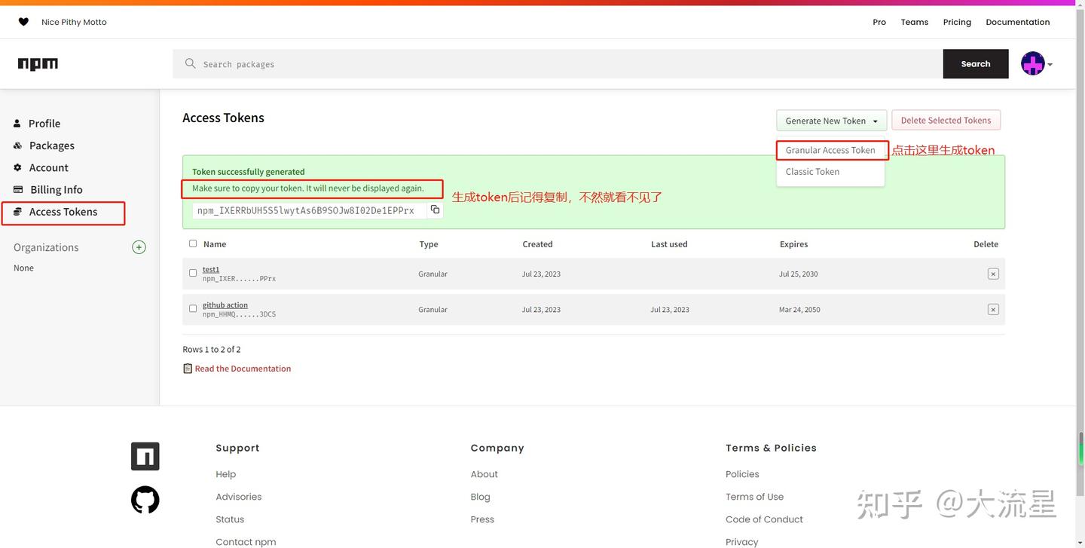Open the user avatar dropdown menu
The width and height of the screenshot is (1085, 548).
pyautogui.click(x=1032, y=63)
